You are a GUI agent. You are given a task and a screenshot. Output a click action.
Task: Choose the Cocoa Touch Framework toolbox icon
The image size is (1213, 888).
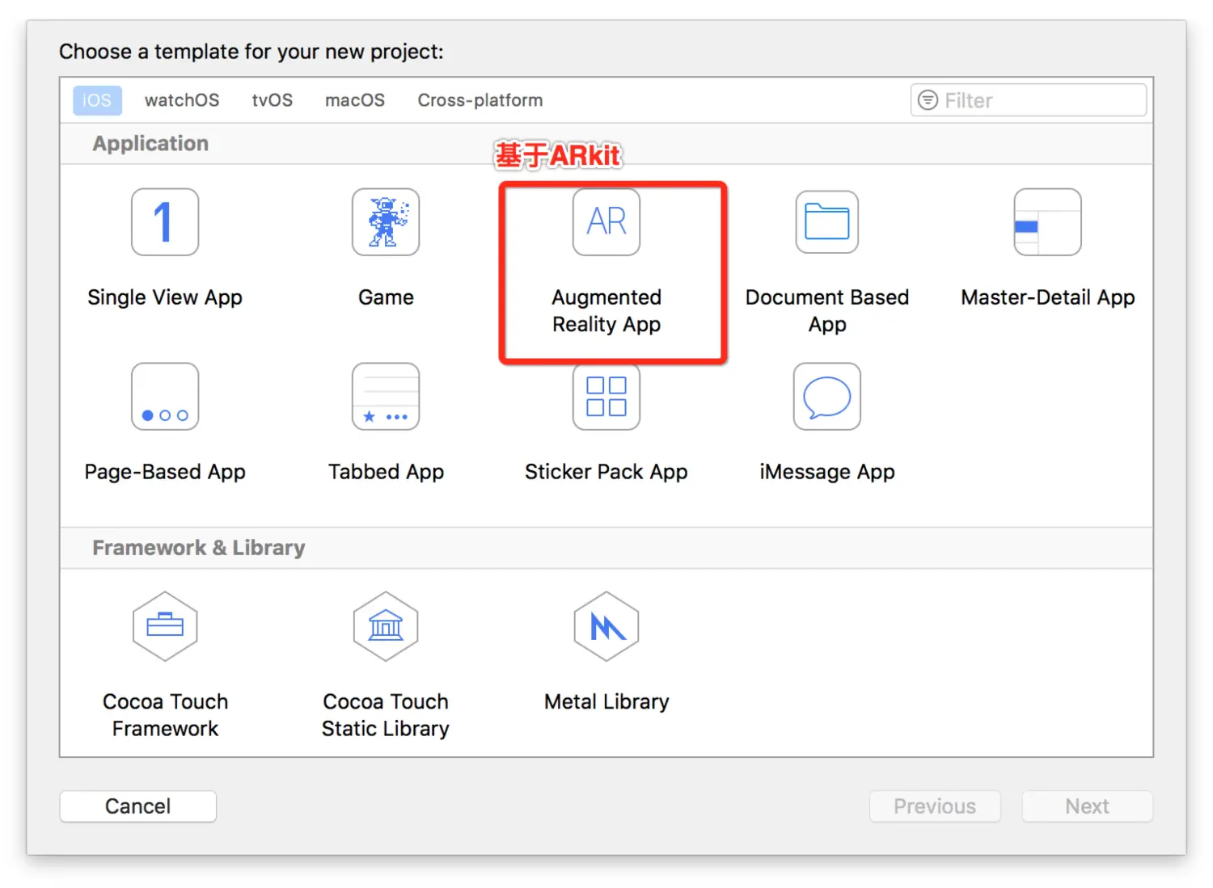pos(165,626)
